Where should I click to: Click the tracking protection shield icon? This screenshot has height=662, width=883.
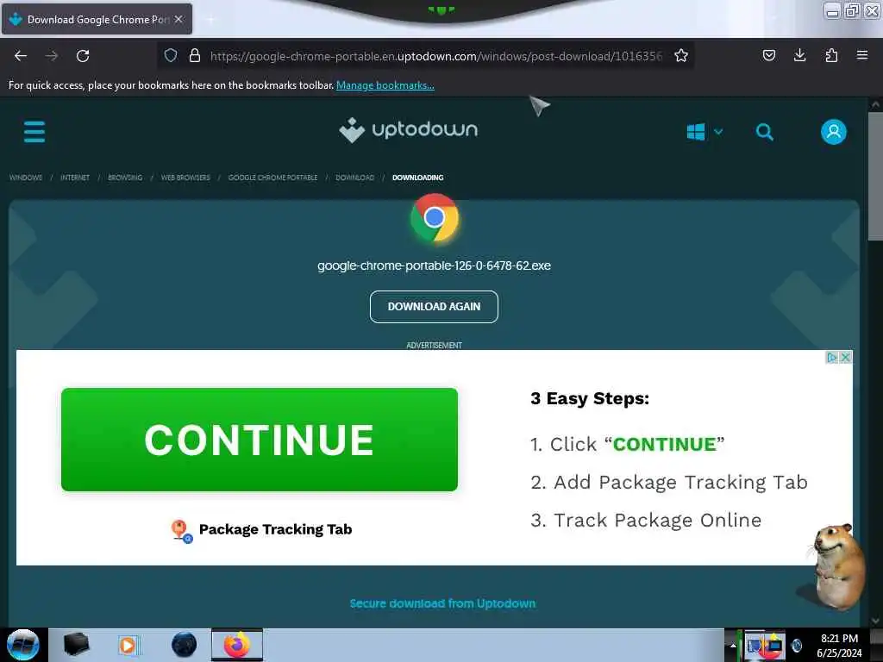tap(171, 55)
